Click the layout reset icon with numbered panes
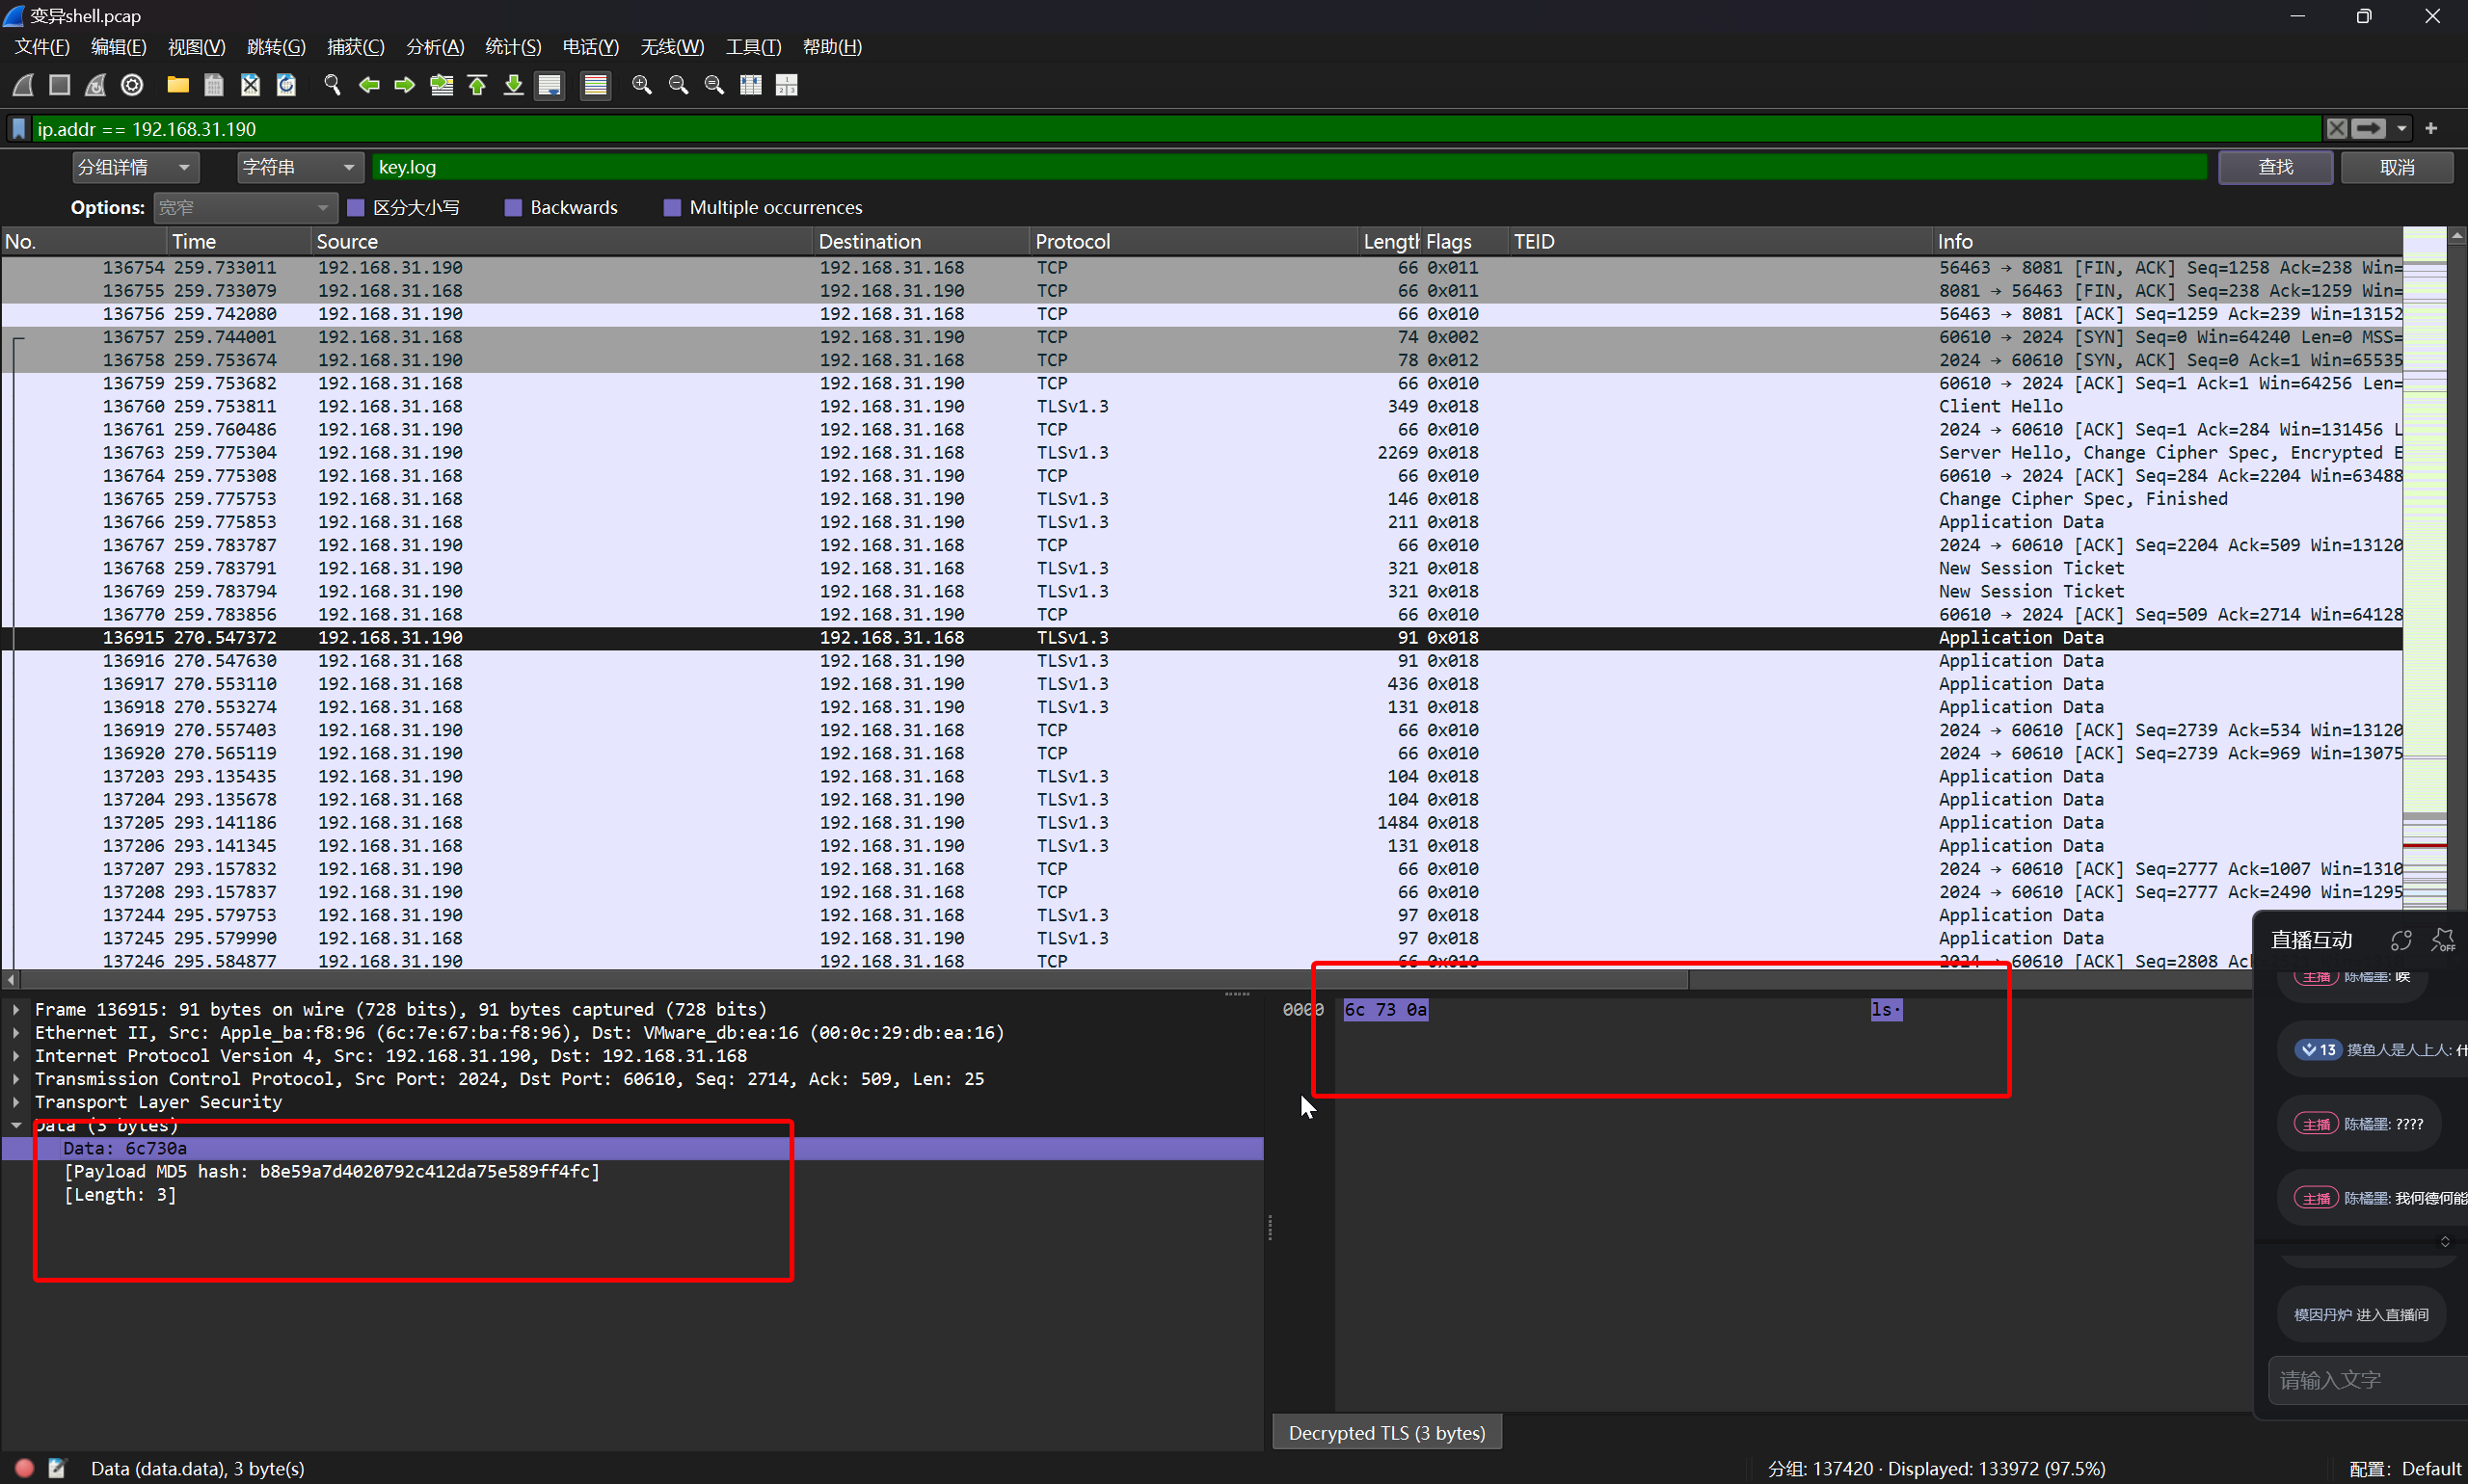The image size is (2468, 1484). (787, 85)
